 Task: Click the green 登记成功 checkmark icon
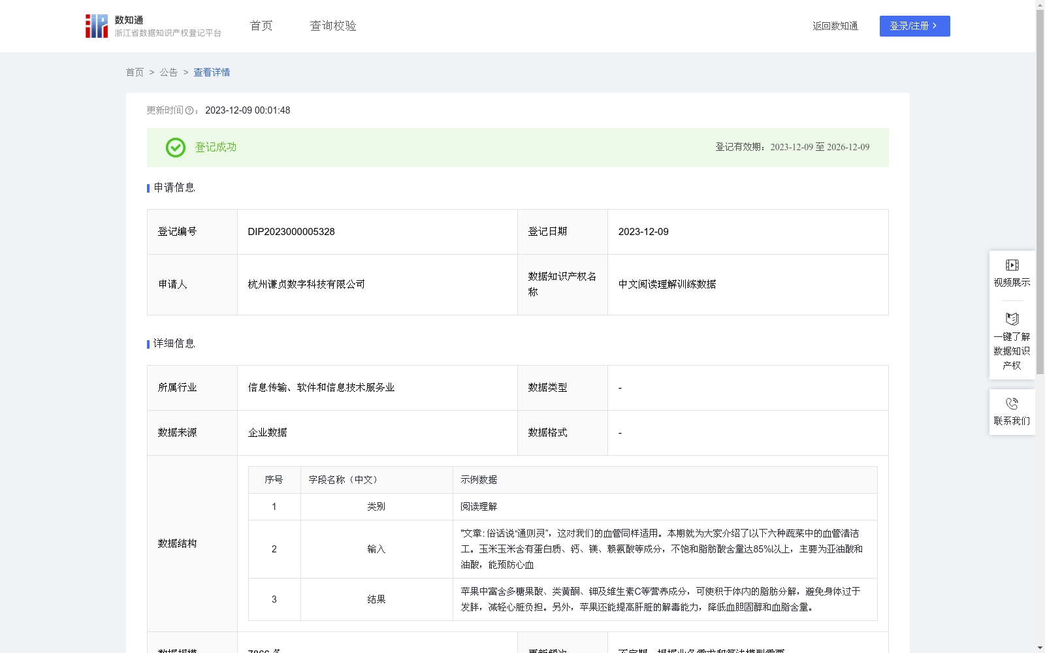(175, 148)
